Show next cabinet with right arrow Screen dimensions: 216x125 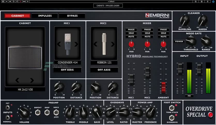tap(32, 80)
